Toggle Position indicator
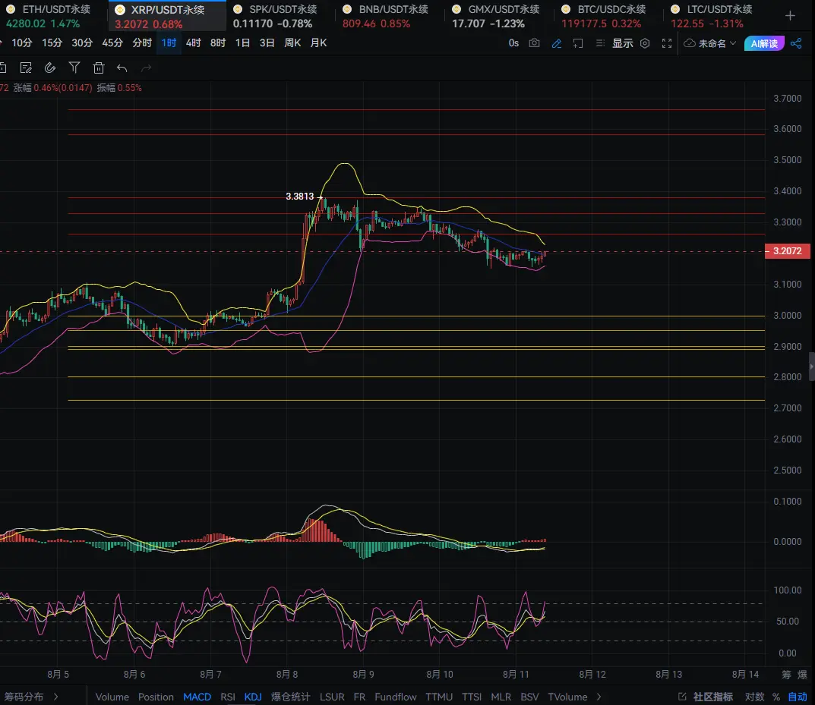Viewport: 815px width, 705px height. pos(156,697)
